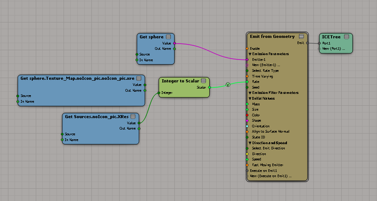The height and width of the screenshot is (201, 377).
Task: Click New (Execute on Emit1) port entry
Action: (271, 176)
